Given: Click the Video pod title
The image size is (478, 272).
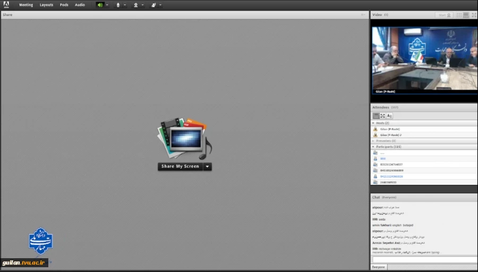Looking at the screenshot, I should [377, 15].
